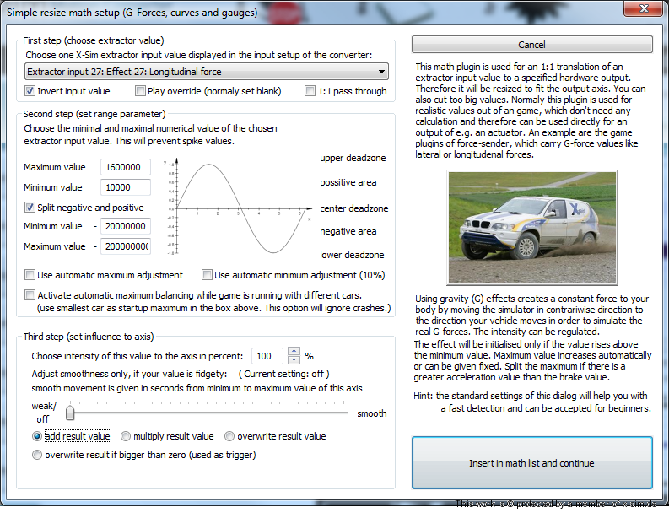Enable the 1:1 pass through checkbox
Viewport: 669px width, 518px height.
click(311, 91)
